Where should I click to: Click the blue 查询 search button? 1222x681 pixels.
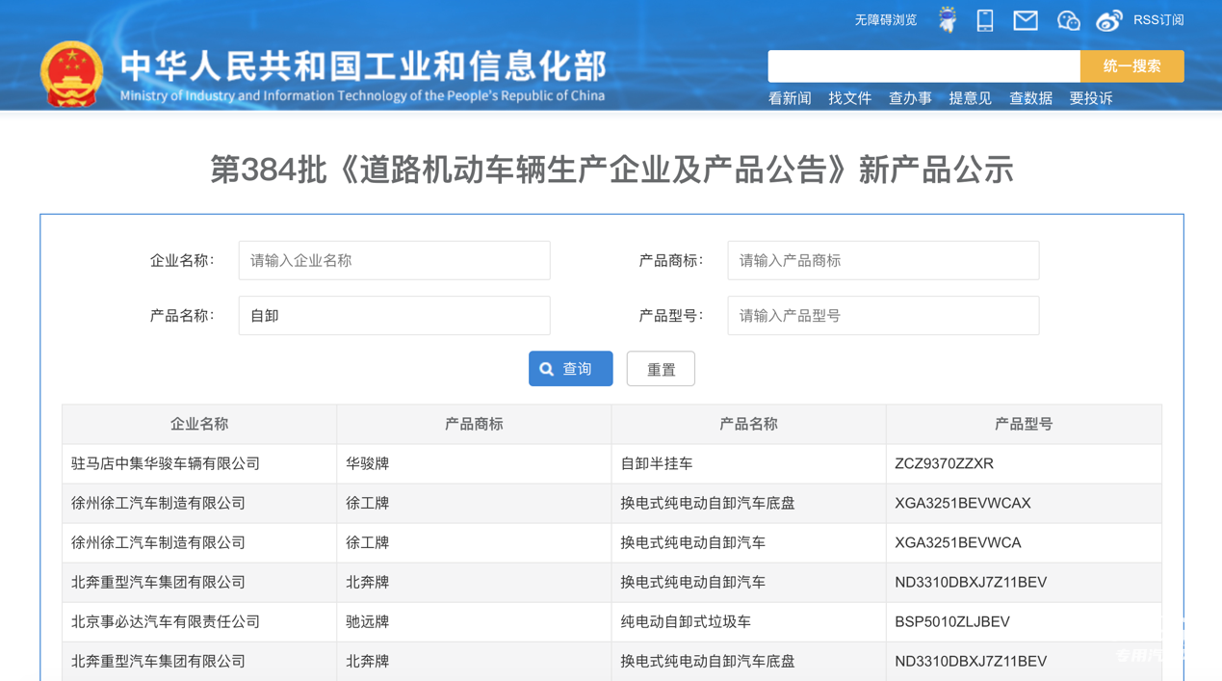click(570, 369)
